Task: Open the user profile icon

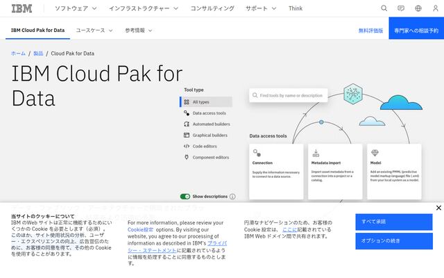Action: [x=436, y=8]
